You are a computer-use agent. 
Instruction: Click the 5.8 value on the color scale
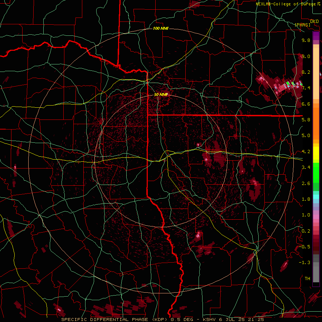pyautogui.click(x=306, y=120)
